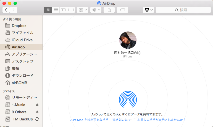Viewport: 213px width, 127px height.
Task: Eject the 3.Others volume
Action: tap(37, 112)
